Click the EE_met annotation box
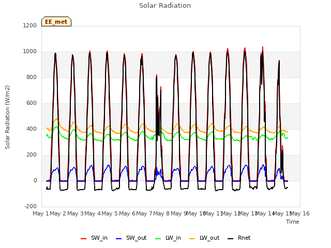 pyautogui.click(x=56, y=22)
